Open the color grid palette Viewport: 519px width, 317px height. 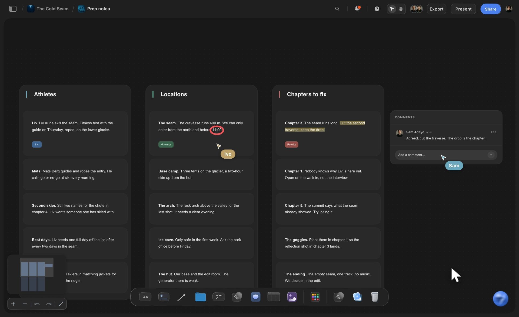[x=315, y=297]
